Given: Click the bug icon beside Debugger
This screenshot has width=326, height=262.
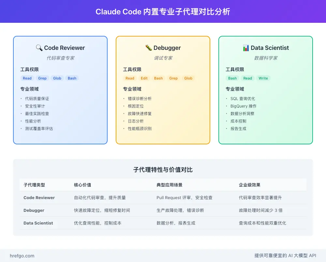Looking at the screenshot, I should 148,48.
